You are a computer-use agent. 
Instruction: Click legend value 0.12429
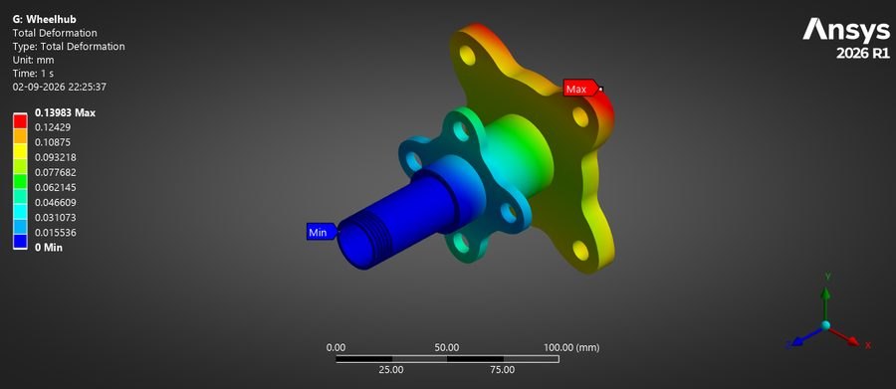pos(53,127)
